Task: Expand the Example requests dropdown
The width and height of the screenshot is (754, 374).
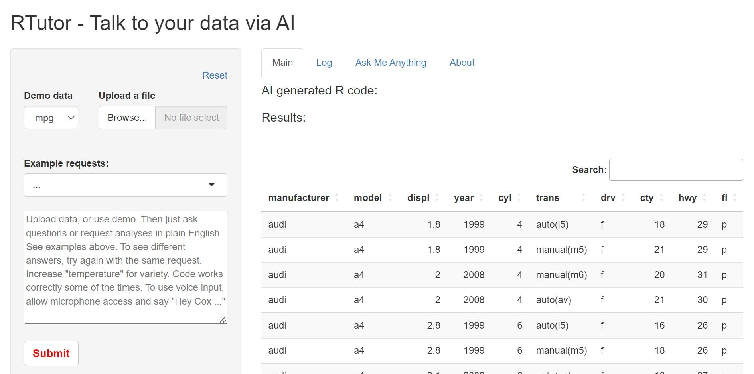Action: [x=125, y=185]
